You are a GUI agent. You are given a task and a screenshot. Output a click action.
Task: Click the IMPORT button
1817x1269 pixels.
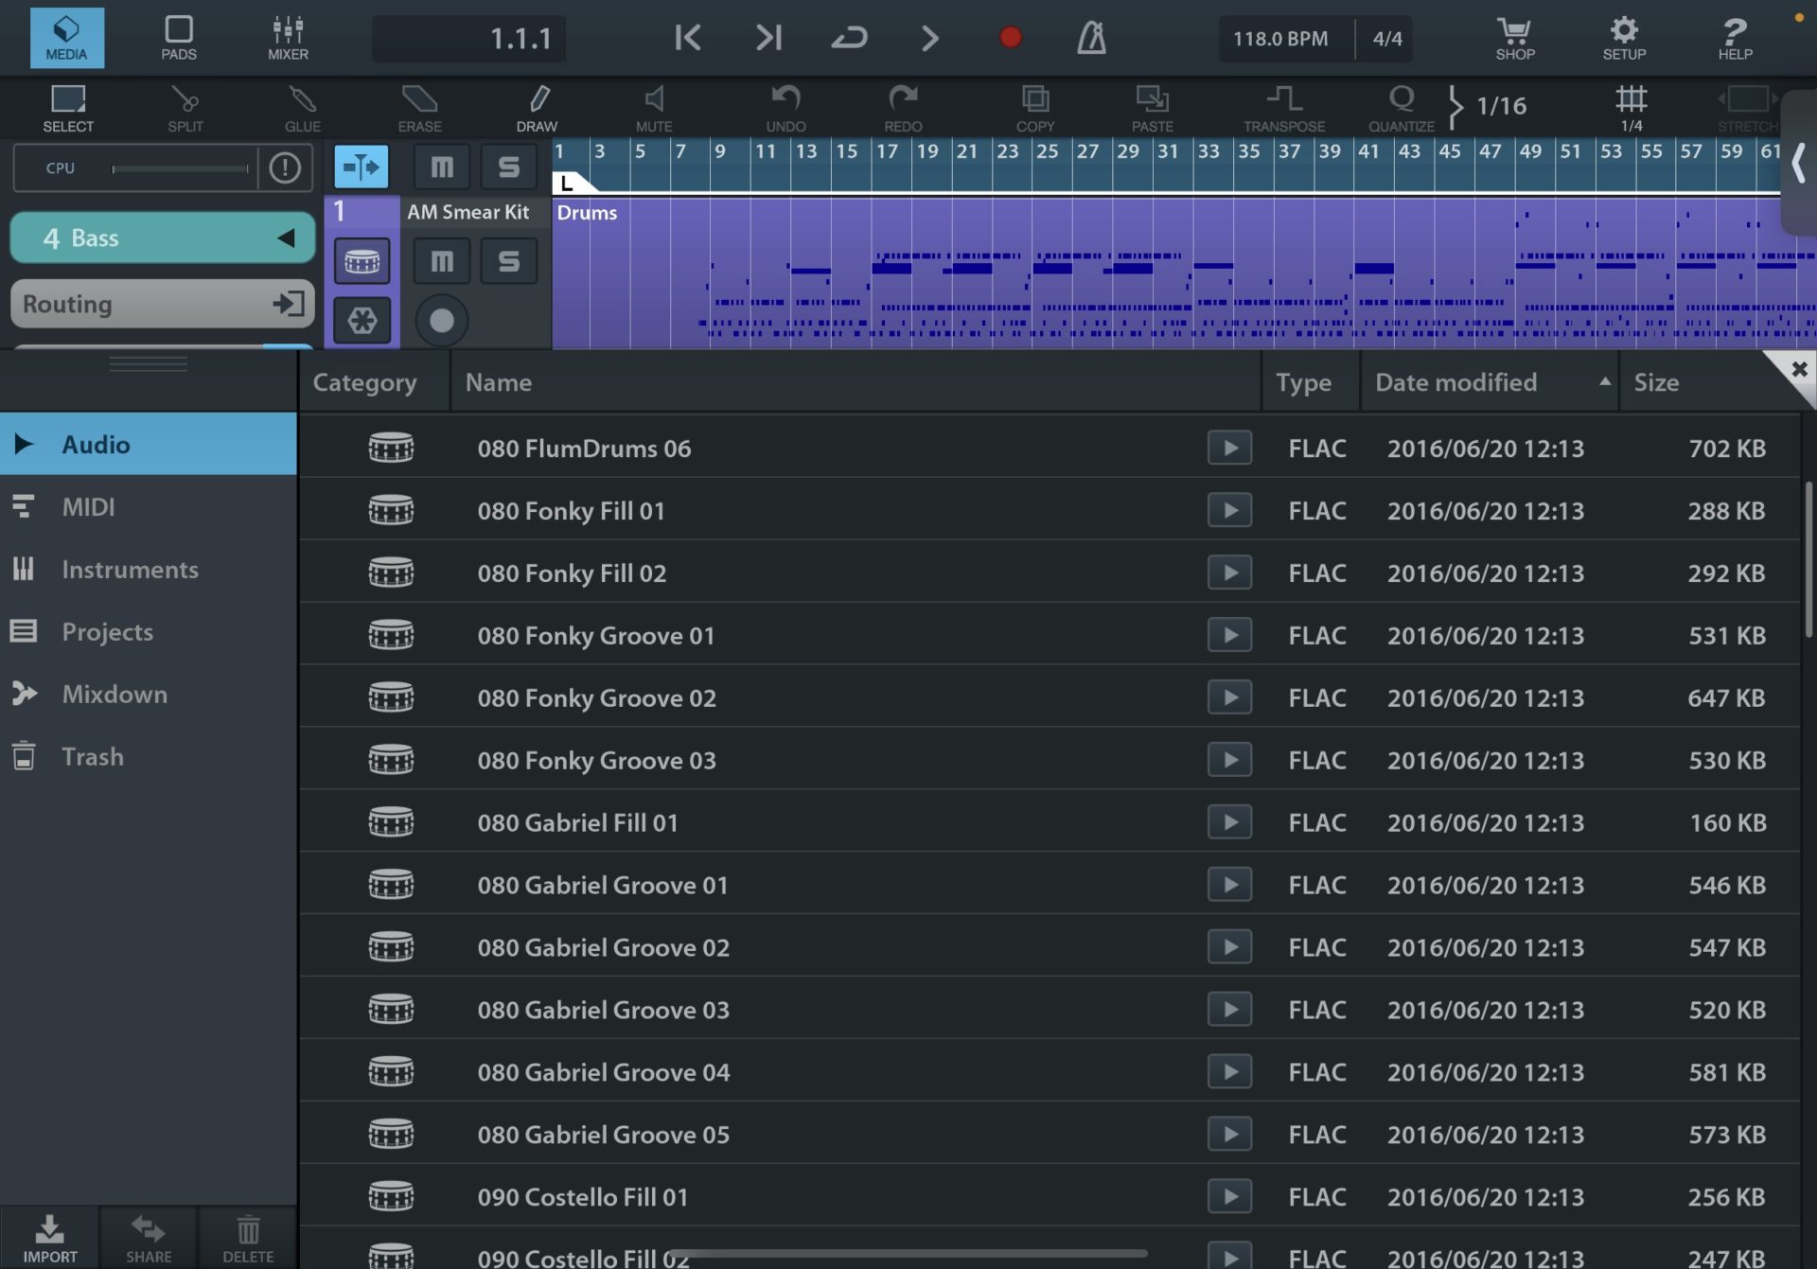(50, 1240)
